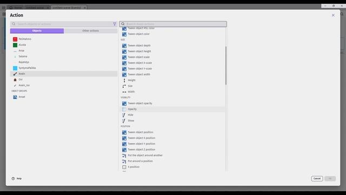346x195 pixels.
Task: Click the Tween object X-scale icon
Action: pos(124,63)
